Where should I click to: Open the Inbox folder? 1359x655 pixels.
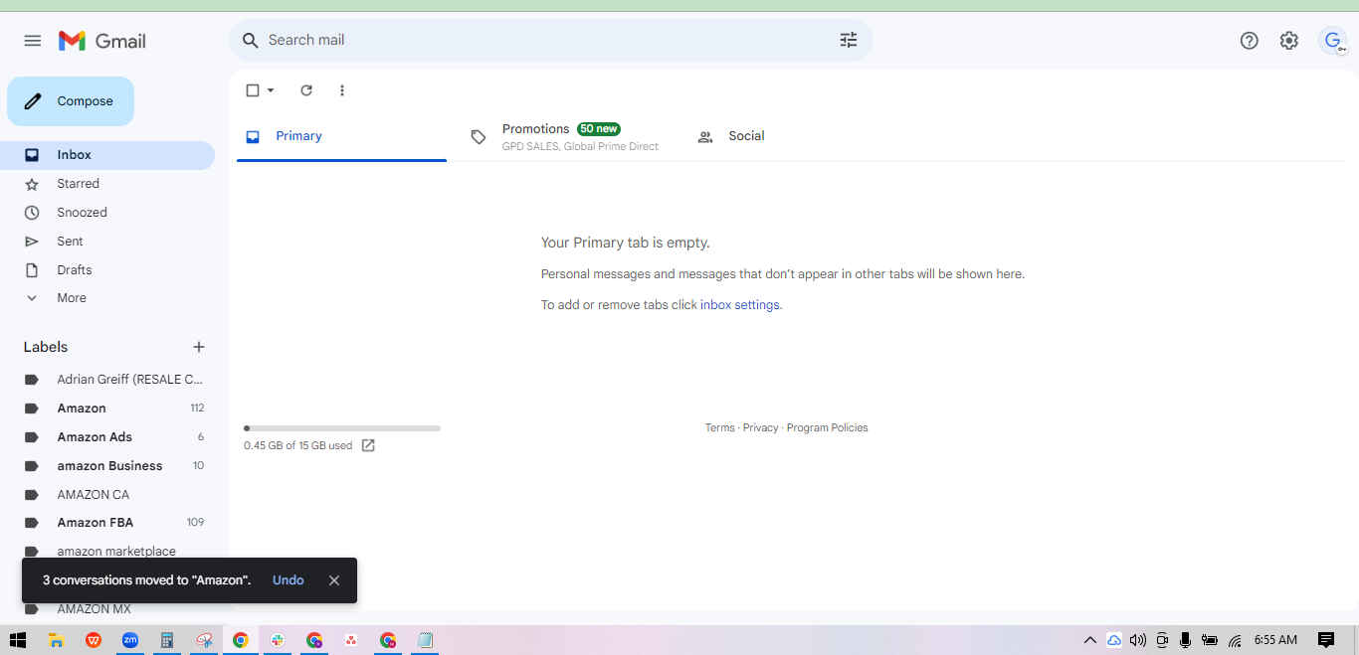[107, 155]
